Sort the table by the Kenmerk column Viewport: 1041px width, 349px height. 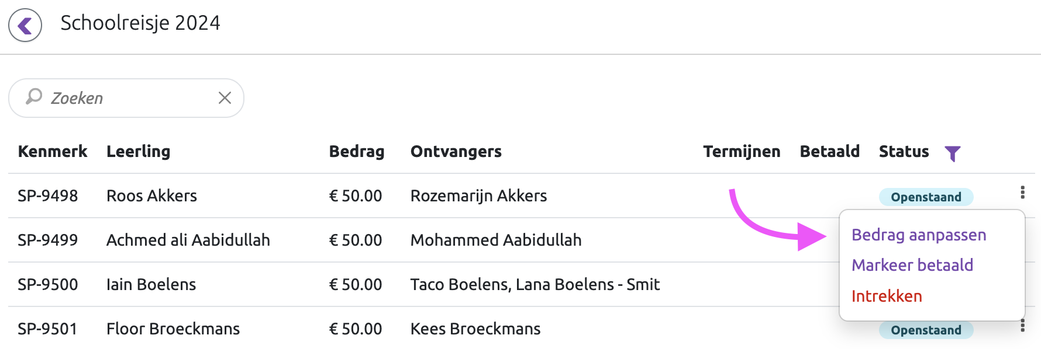[x=53, y=151]
